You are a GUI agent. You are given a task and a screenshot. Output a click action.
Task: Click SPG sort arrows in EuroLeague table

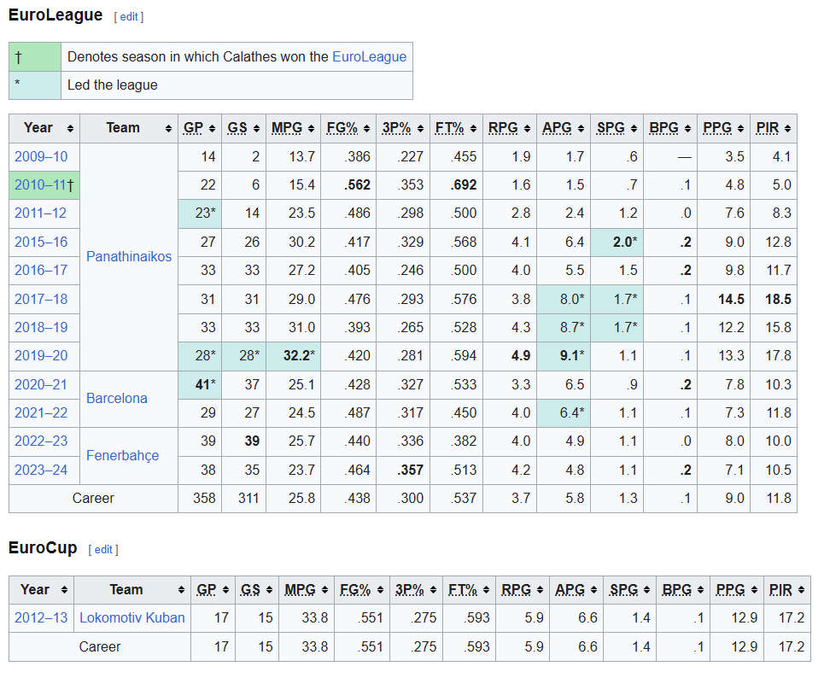click(x=634, y=129)
